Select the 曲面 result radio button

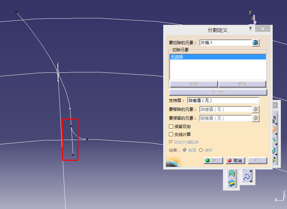(x=185, y=150)
